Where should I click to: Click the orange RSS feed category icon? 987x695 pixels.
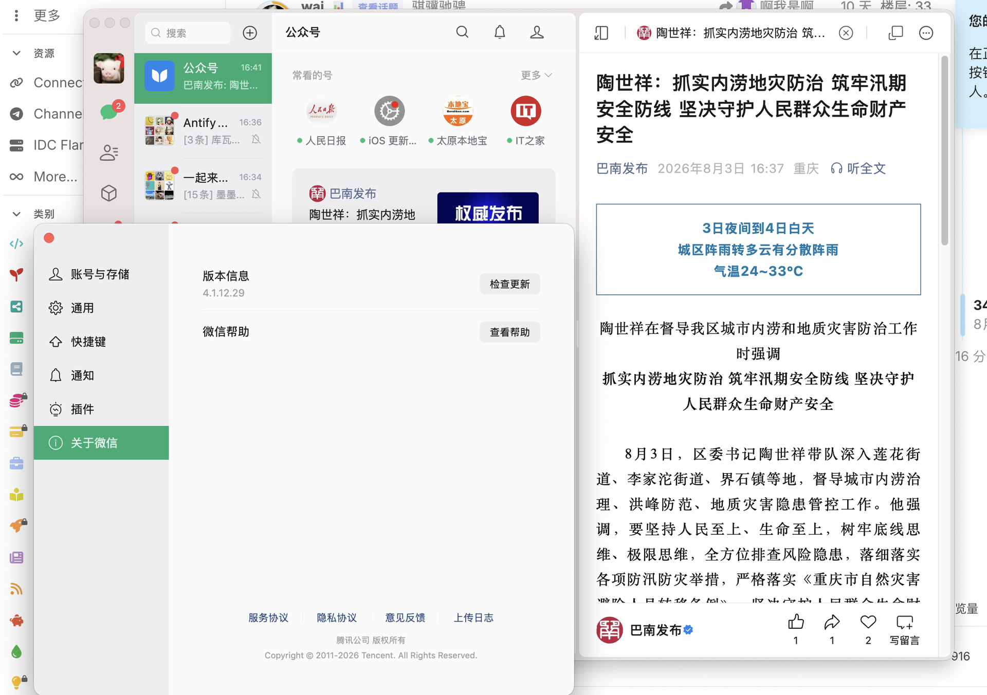click(x=16, y=589)
